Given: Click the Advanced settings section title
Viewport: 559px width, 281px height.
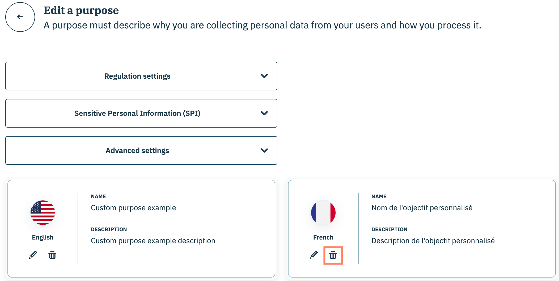Looking at the screenshot, I should point(137,151).
